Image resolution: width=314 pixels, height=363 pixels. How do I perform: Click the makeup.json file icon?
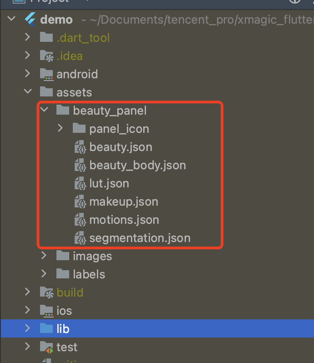80,202
